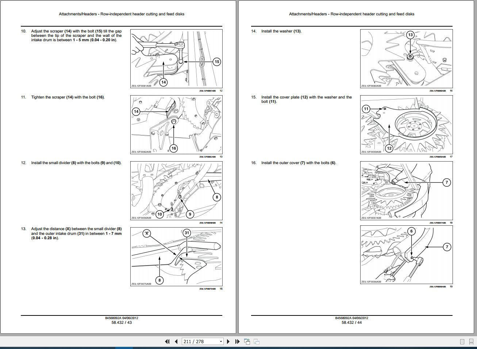This screenshot has width=477, height=349.
Task: Click the small divider figure ZEIL12FI0058A0B
Action: click(176, 191)
